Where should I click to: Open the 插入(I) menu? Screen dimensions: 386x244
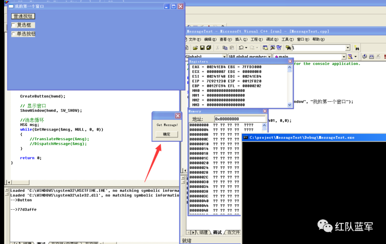coord(241,39)
